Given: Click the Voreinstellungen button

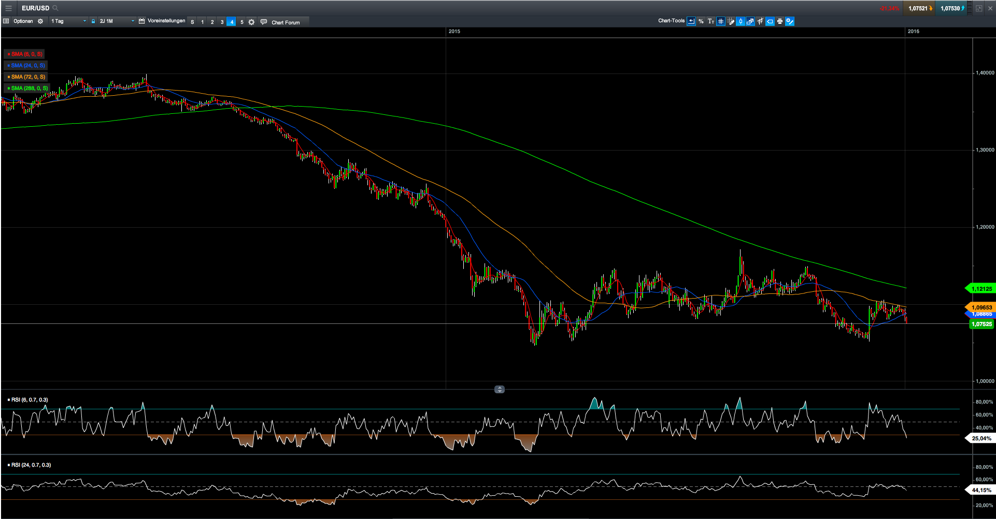Looking at the screenshot, I should pyautogui.click(x=166, y=21).
